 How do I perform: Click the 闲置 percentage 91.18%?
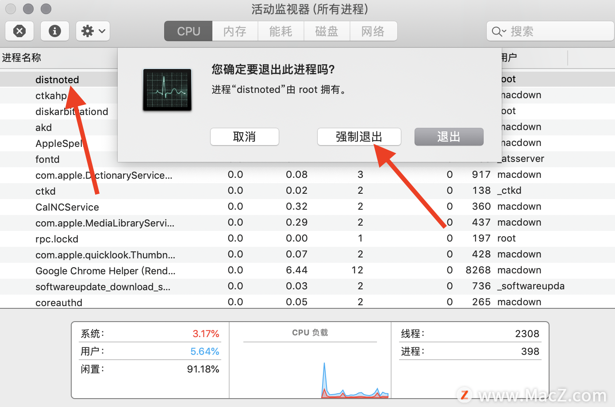(x=203, y=369)
